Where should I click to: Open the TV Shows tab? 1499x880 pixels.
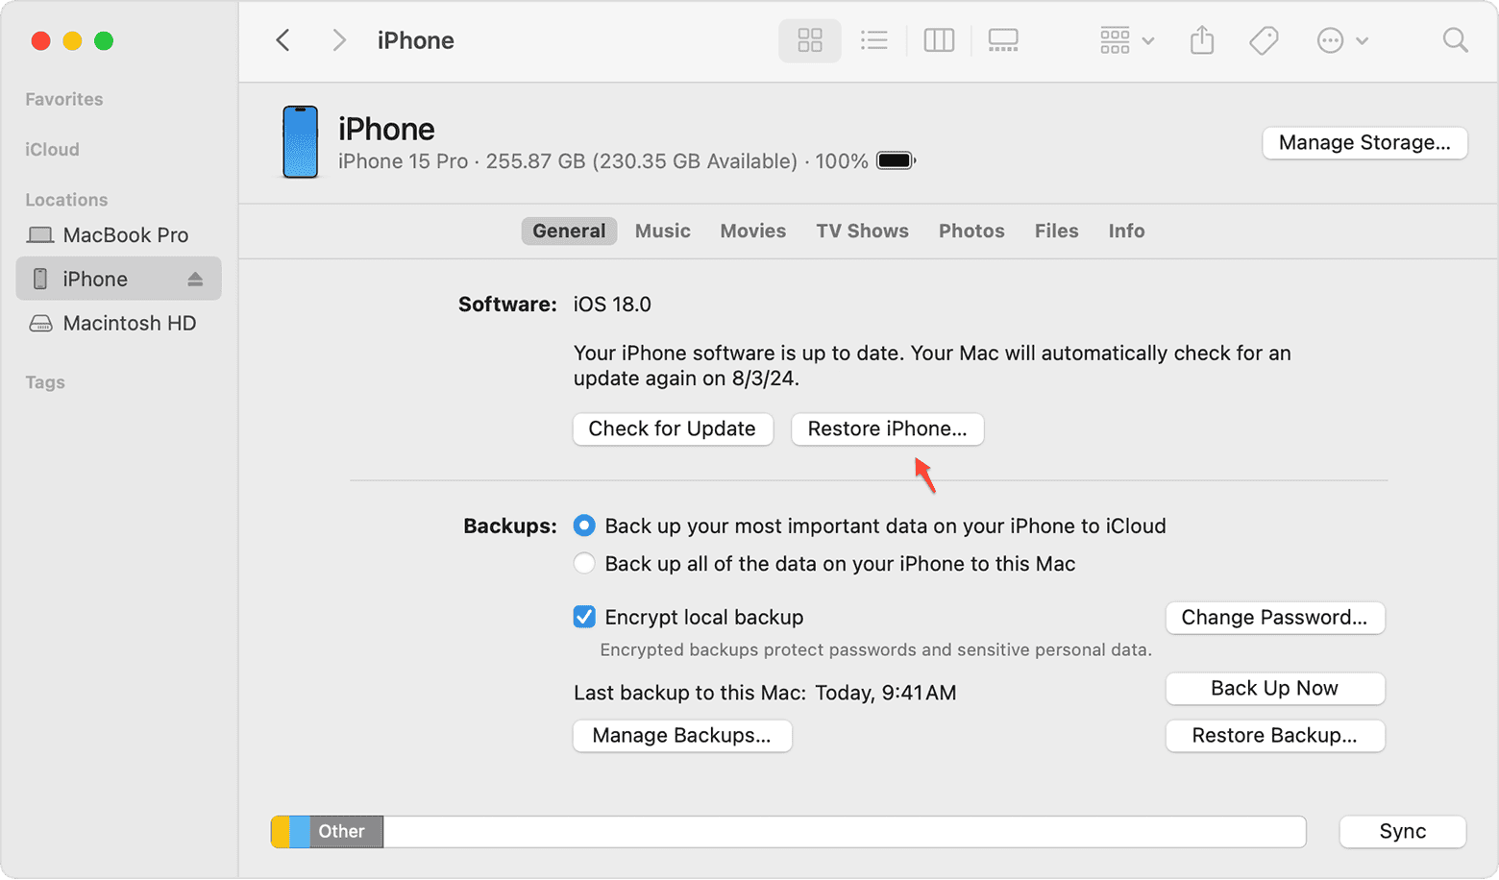click(862, 231)
